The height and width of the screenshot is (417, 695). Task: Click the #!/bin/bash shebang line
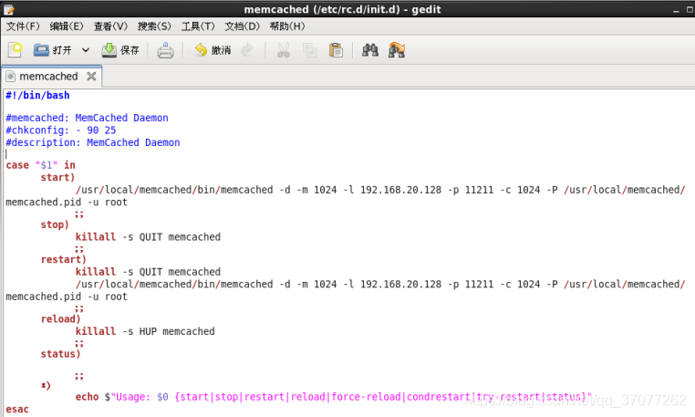(37, 96)
